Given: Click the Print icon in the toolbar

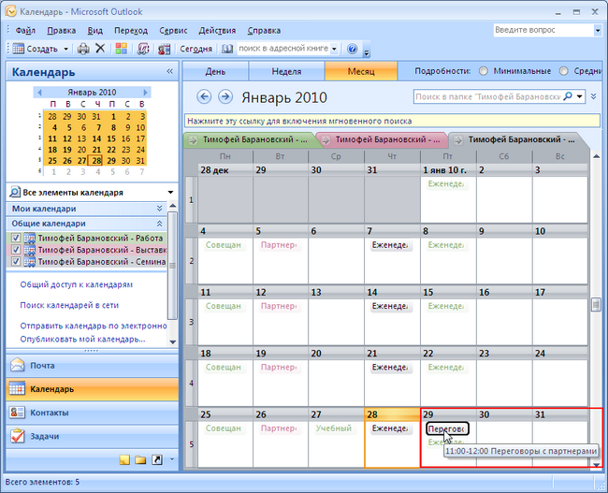Looking at the screenshot, I should pos(83,49).
